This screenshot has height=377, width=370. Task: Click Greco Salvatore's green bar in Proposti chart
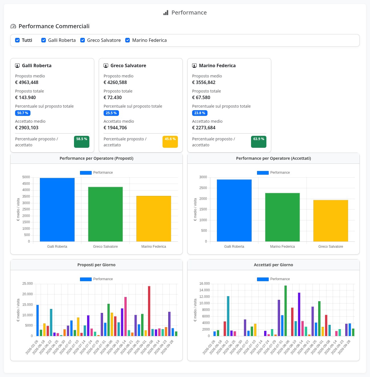[x=105, y=214]
